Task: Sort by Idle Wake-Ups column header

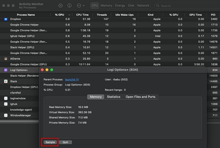Action: tap(124, 15)
